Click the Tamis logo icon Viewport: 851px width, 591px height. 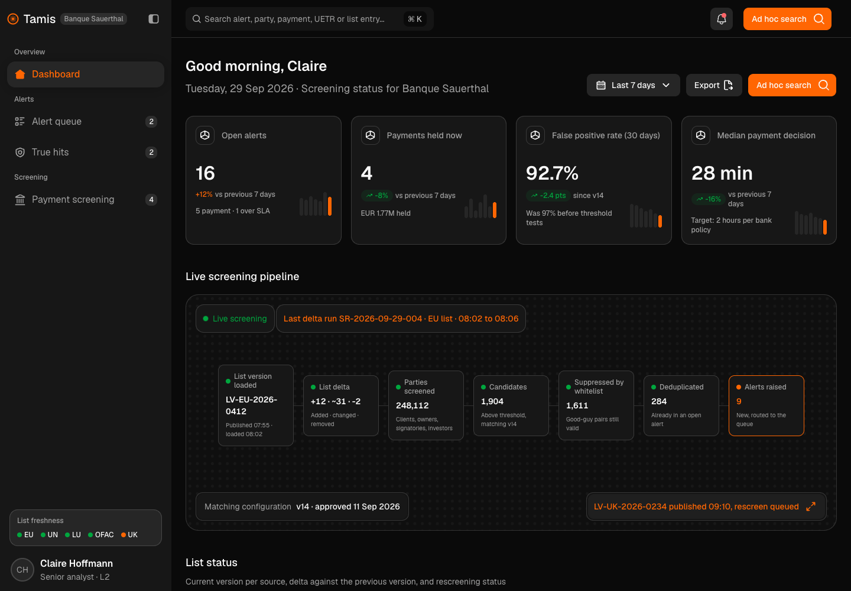pyautogui.click(x=13, y=19)
